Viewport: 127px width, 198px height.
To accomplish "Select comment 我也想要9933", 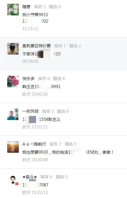I will 35,15.
